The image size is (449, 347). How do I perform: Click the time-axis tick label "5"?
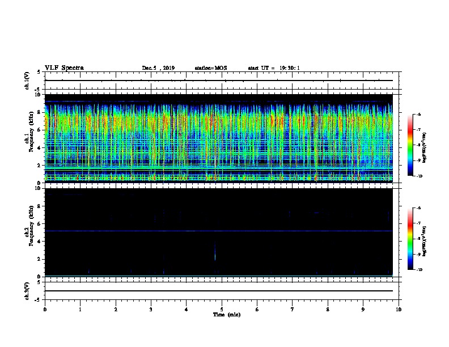[222, 309]
